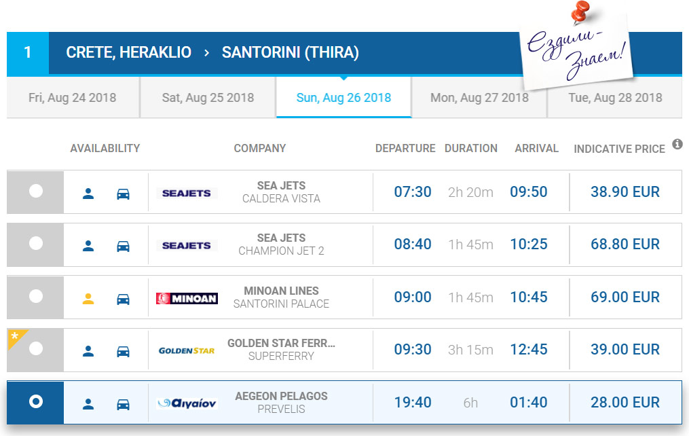Click the 68.80 EUR price
The image size is (689, 436).
tap(625, 244)
